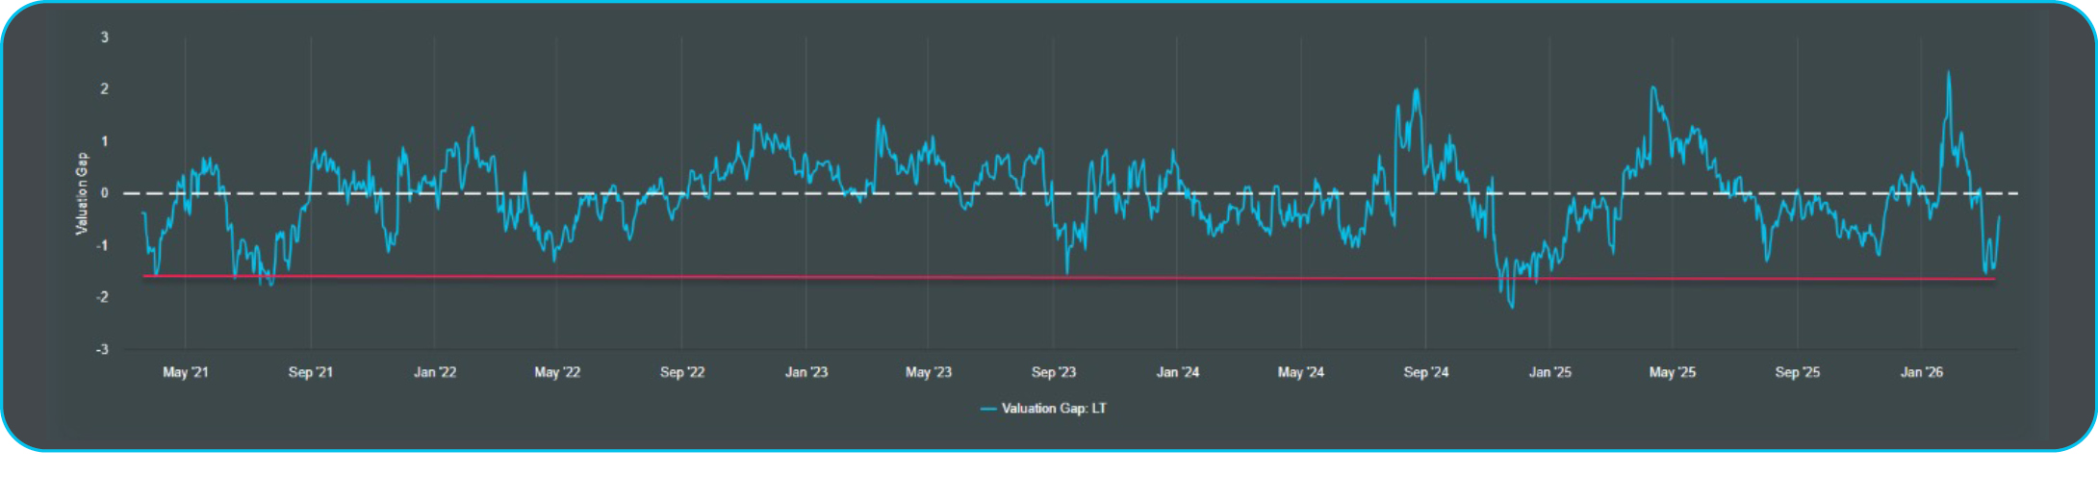Click the y-axis value 2
This screenshot has width=2098, height=501.
[x=105, y=89]
